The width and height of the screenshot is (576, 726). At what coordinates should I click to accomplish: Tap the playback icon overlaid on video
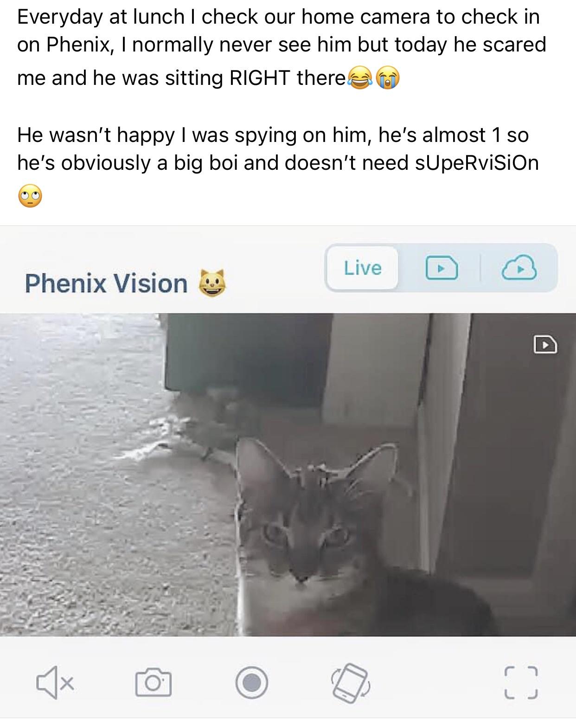pos(545,345)
